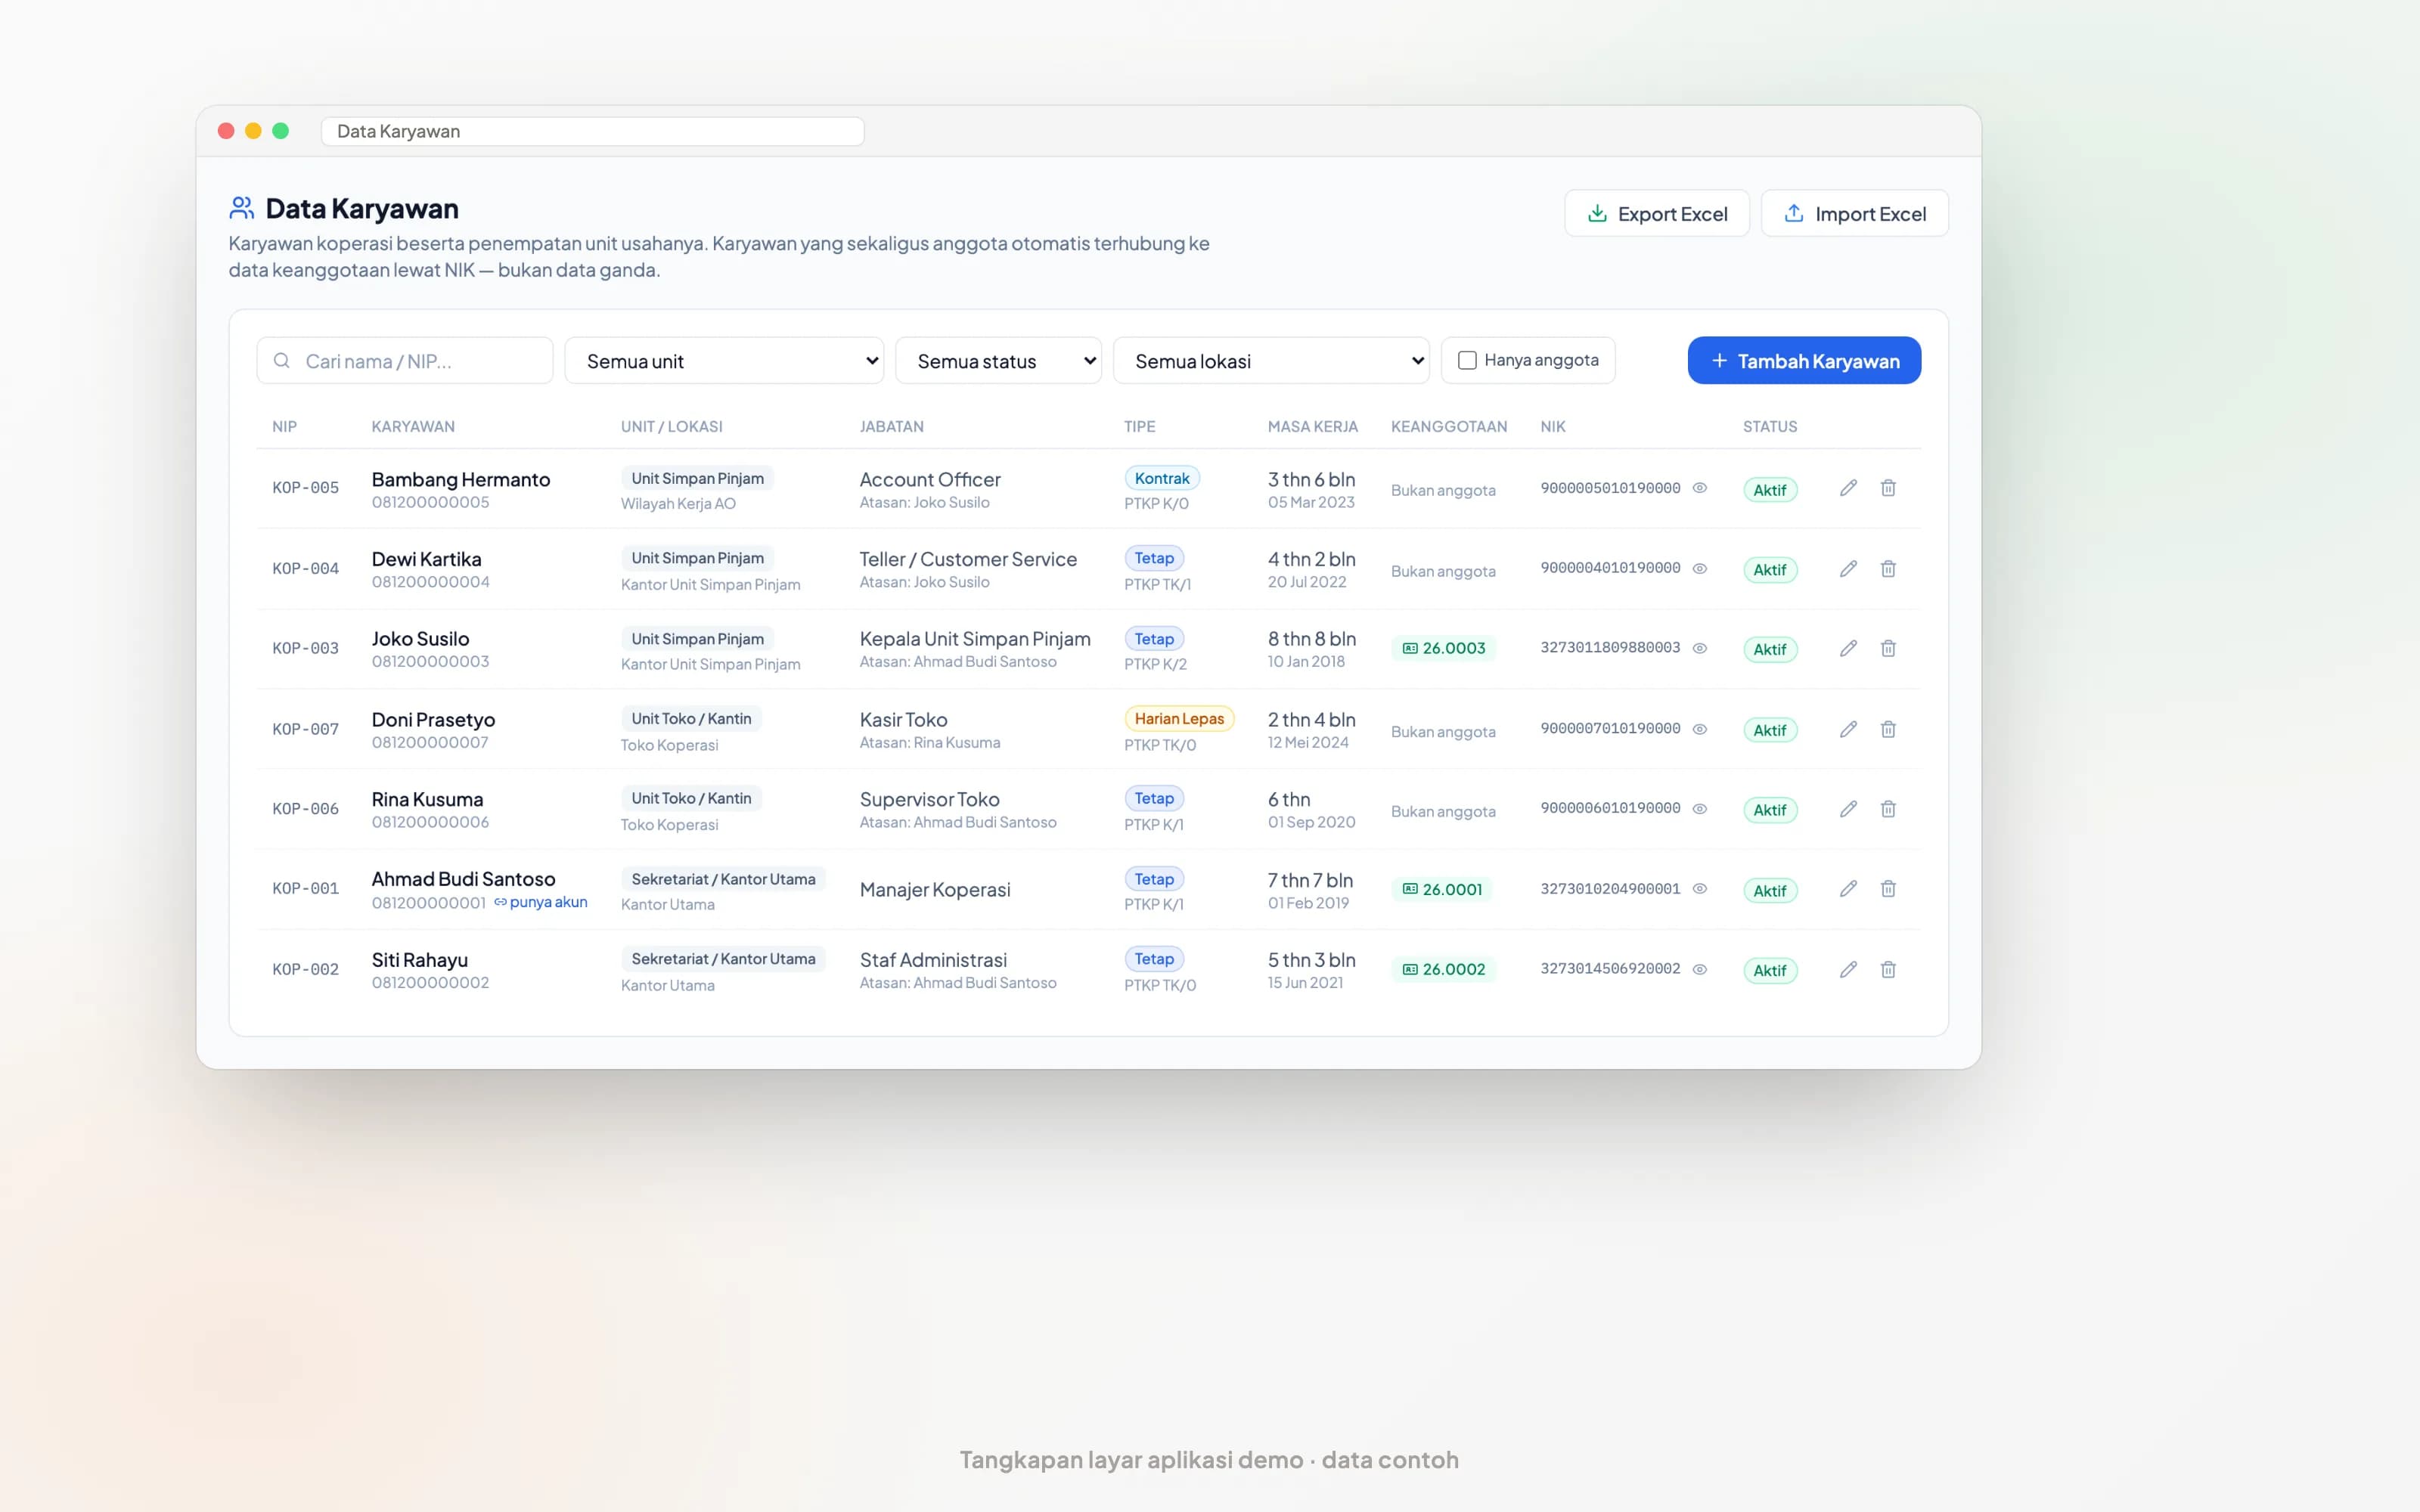Viewport: 2420px width, 1512px height.
Task: Toggle NIK visibility for Dewi Kartika
Action: point(1699,569)
